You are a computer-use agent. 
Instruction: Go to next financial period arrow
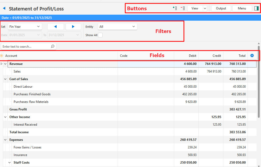73,27
